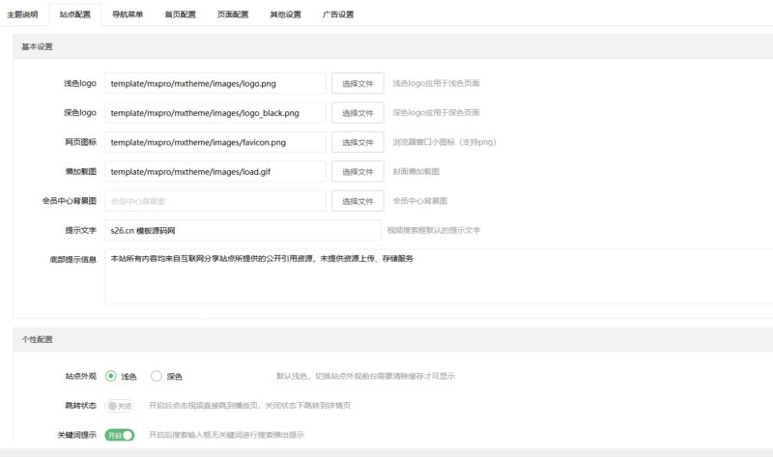The width and height of the screenshot is (773, 457).
Task: Focus the 深色logo path input field
Action: point(215,113)
